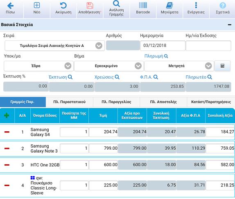Click the Ακύρωση undo icon
235x199 pixels.
click(63, 6)
